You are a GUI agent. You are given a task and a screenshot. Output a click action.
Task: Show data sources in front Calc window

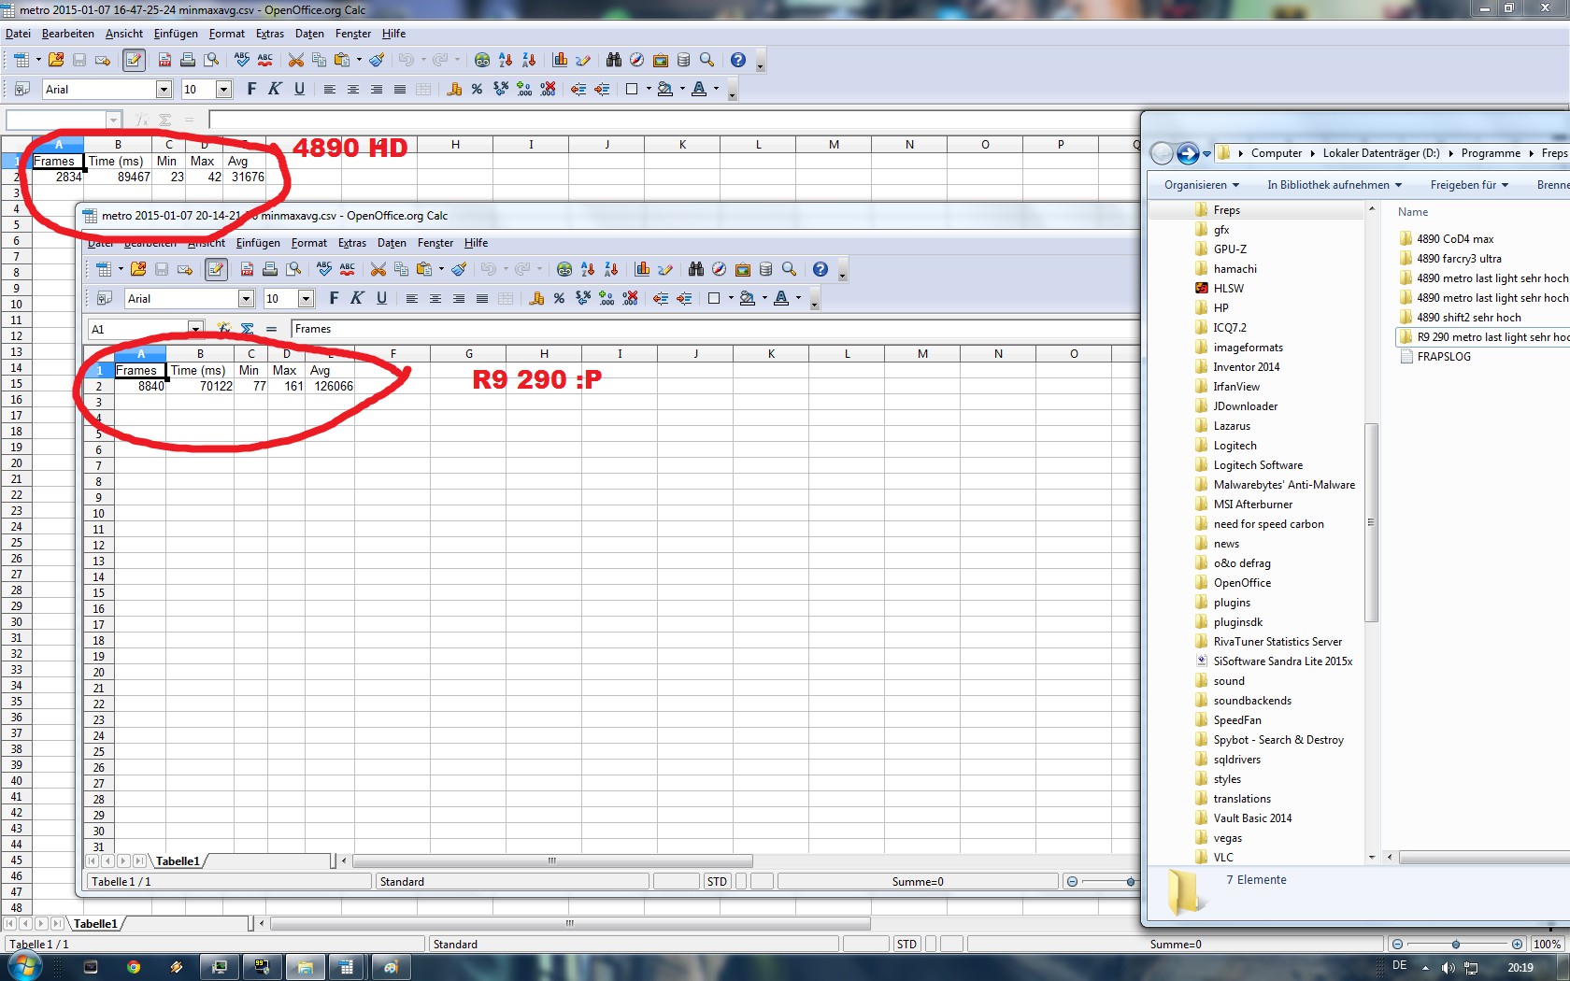(x=766, y=269)
